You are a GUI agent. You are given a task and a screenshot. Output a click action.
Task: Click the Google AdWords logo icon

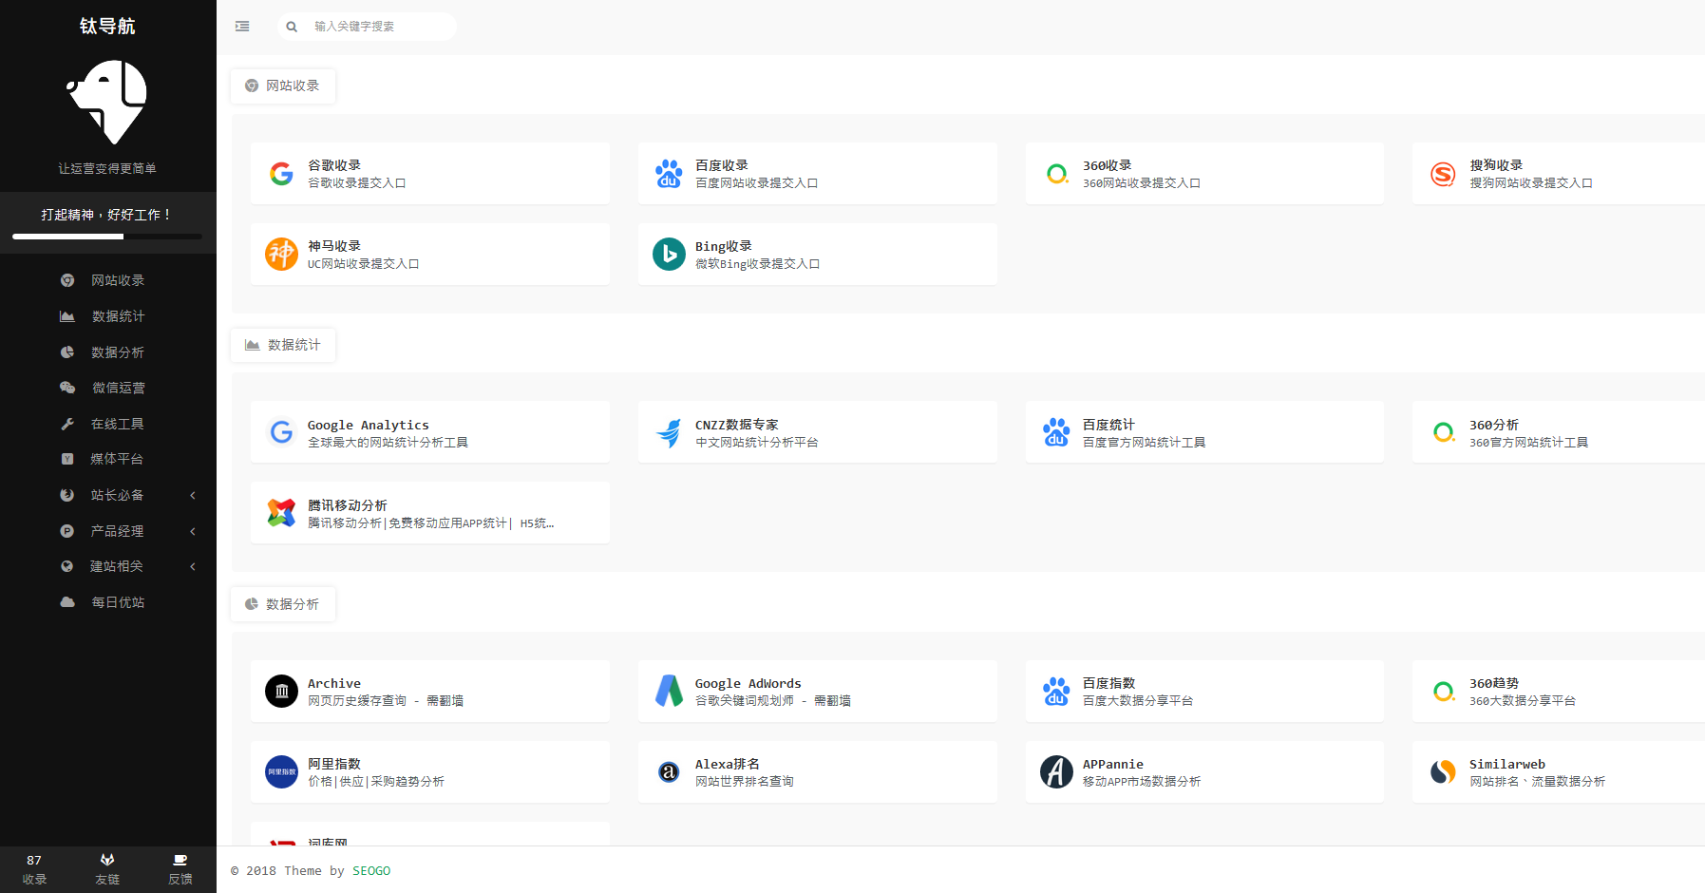click(x=669, y=692)
